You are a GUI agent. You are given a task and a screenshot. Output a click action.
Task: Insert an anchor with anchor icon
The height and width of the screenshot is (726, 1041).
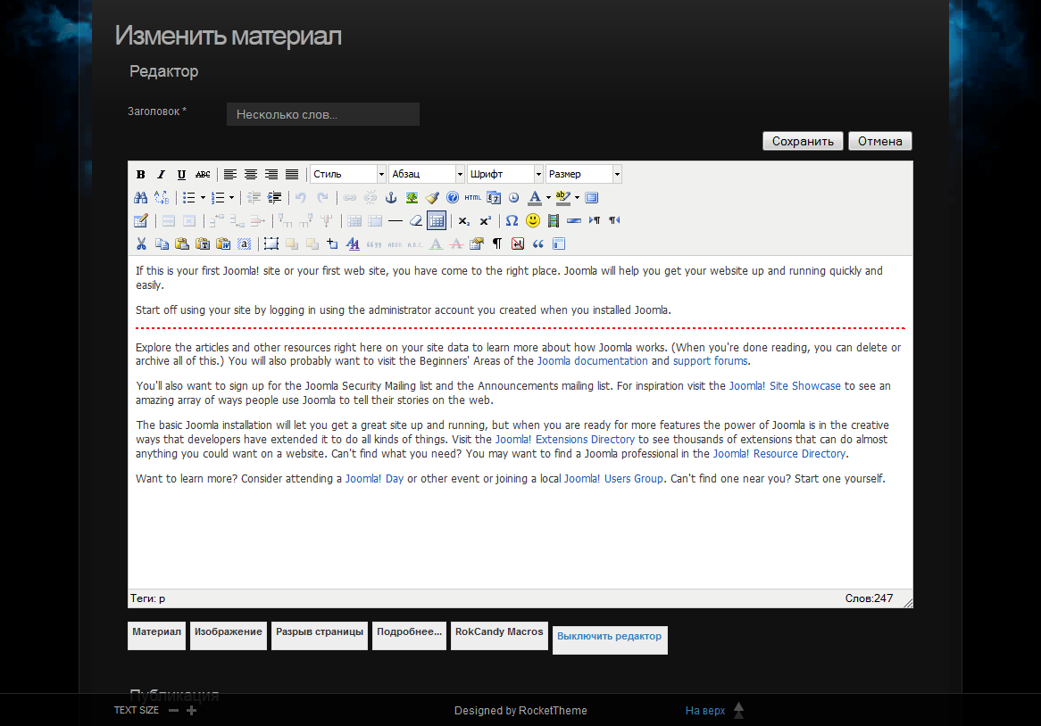coord(391,198)
